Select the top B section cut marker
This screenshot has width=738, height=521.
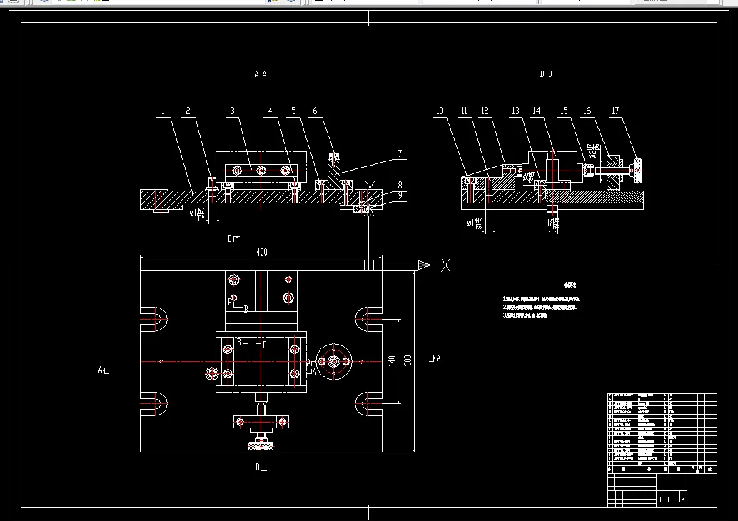point(233,238)
